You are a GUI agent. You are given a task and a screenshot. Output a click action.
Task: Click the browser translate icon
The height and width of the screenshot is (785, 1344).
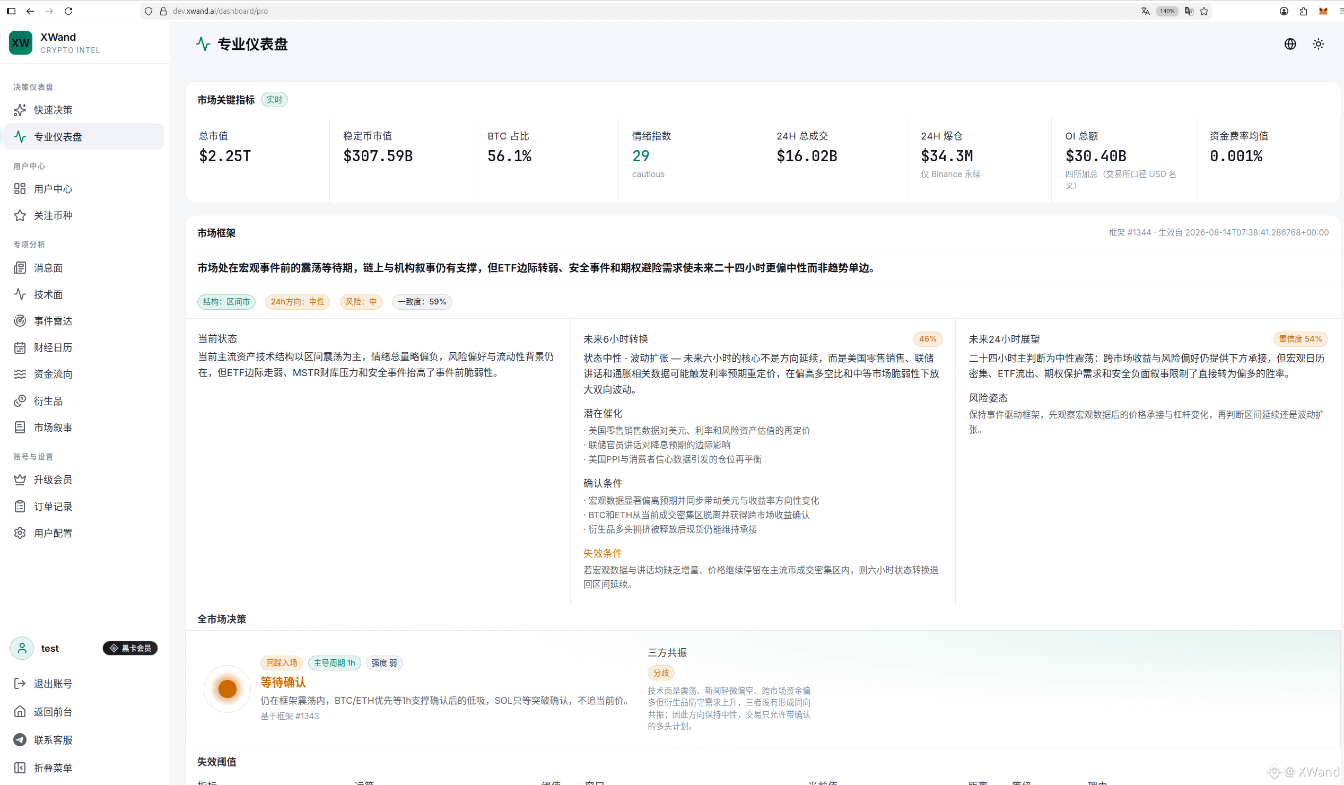[x=1145, y=11]
